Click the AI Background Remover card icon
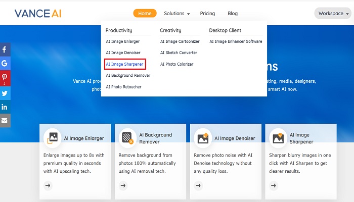 click(x=127, y=138)
